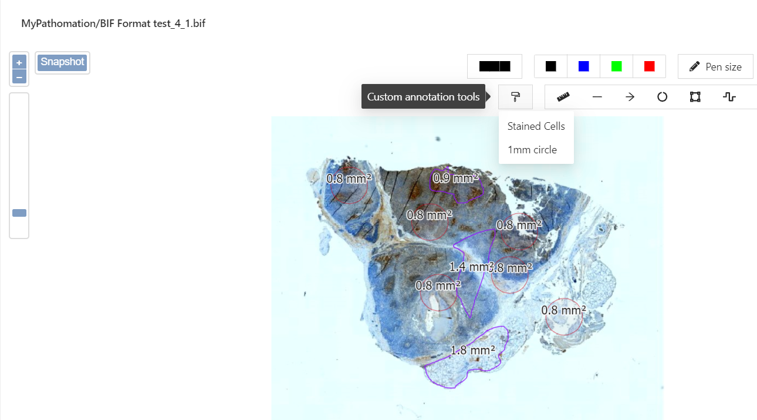The height and width of the screenshot is (420, 757).
Task: Pick the red color swatch
Action: [x=649, y=66]
